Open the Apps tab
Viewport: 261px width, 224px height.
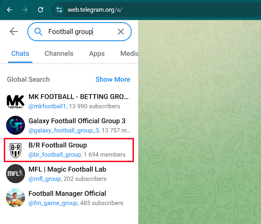97,54
